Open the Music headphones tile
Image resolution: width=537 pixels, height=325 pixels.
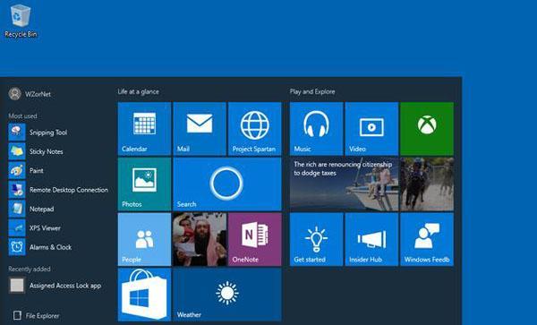tap(317, 129)
